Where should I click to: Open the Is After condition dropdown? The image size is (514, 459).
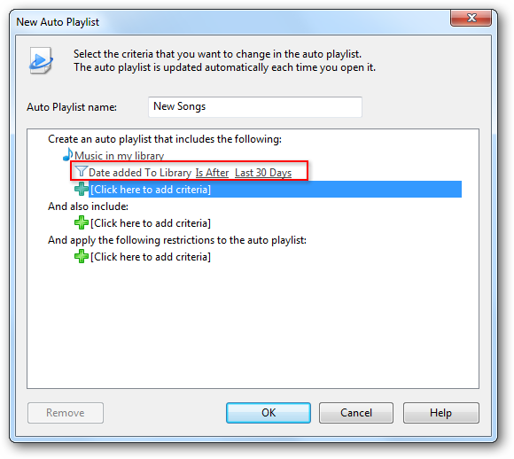pyautogui.click(x=212, y=173)
